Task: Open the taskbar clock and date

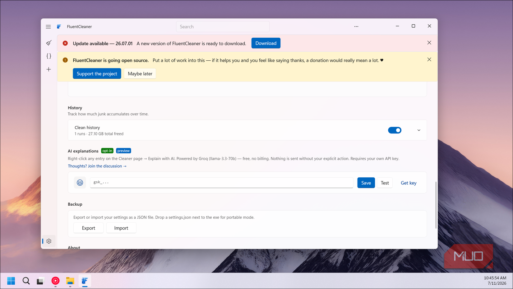Action: [495, 281]
